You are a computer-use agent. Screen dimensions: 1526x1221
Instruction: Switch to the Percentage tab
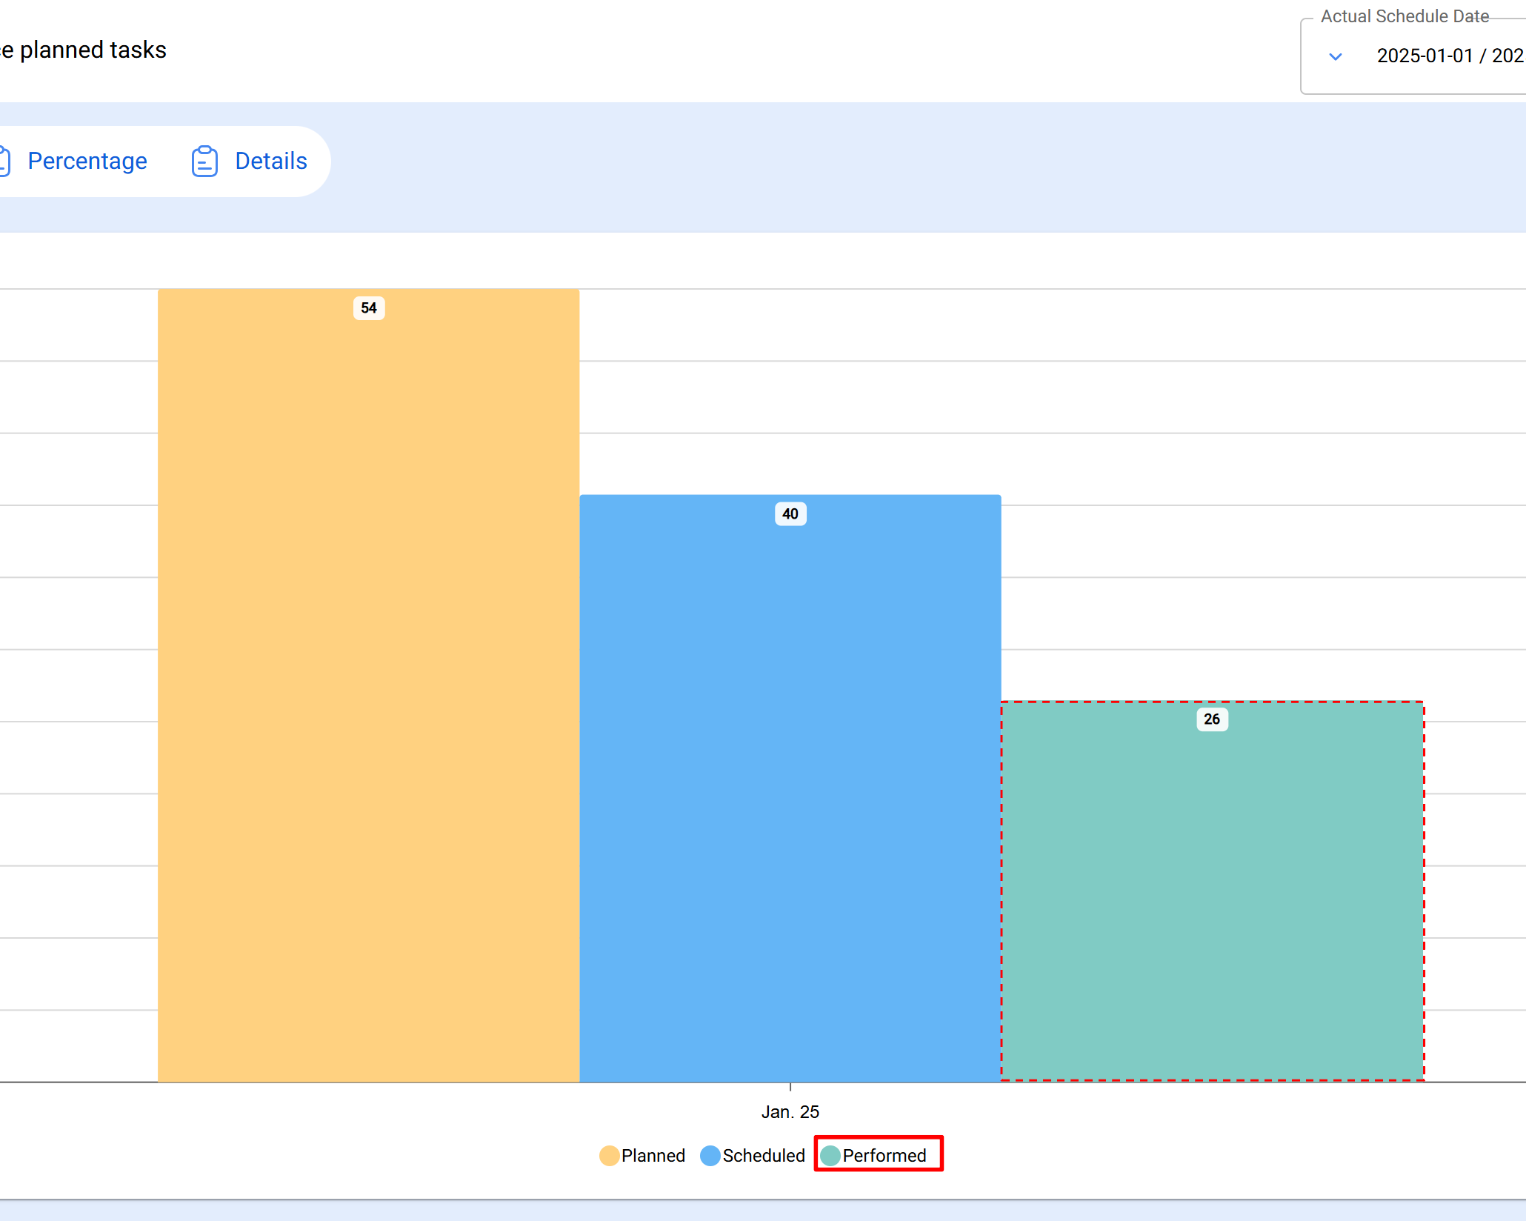tap(87, 162)
